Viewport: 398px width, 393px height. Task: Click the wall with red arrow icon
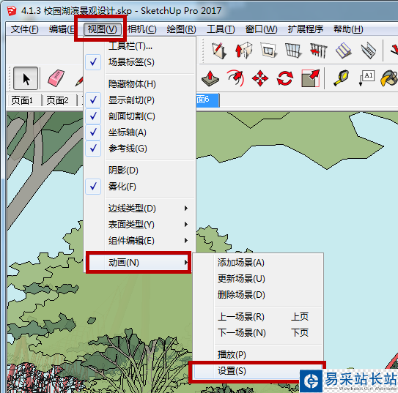click(243, 50)
